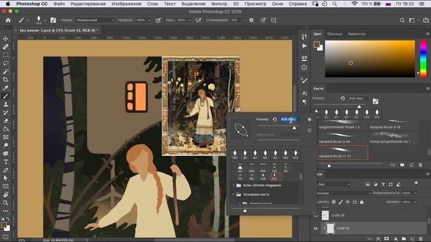Toggle lock transparent pixels

click(334, 202)
